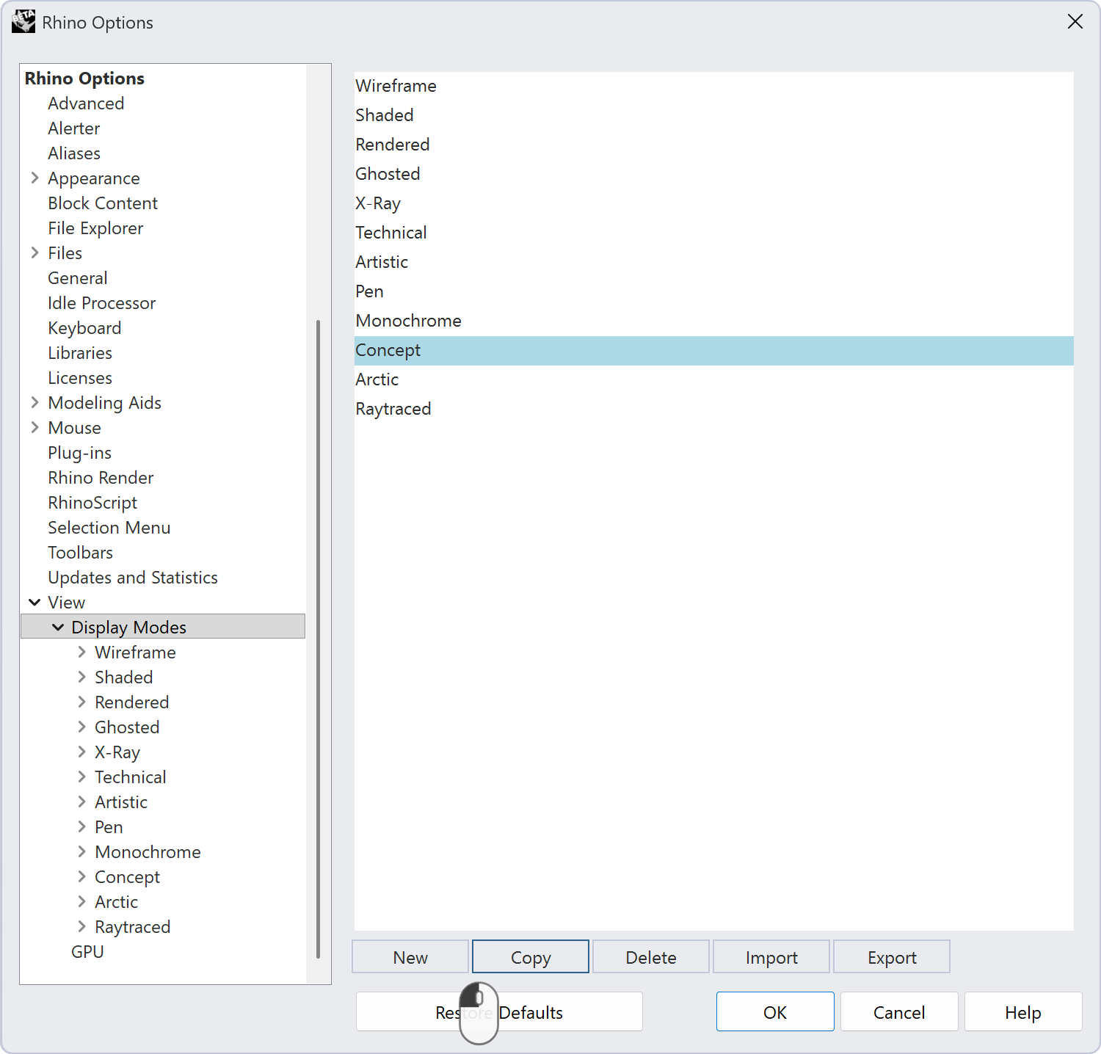1101x1054 pixels.
Task: Expand the Files tree node arrow
Action: coord(34,253)
